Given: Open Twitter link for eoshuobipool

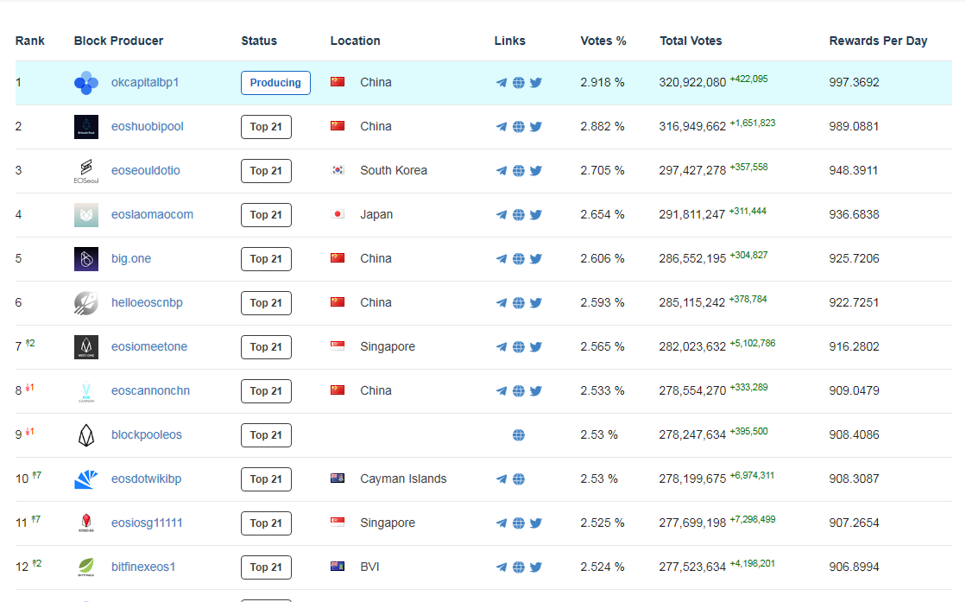Looking at the screenshot, I should point(536,127).
